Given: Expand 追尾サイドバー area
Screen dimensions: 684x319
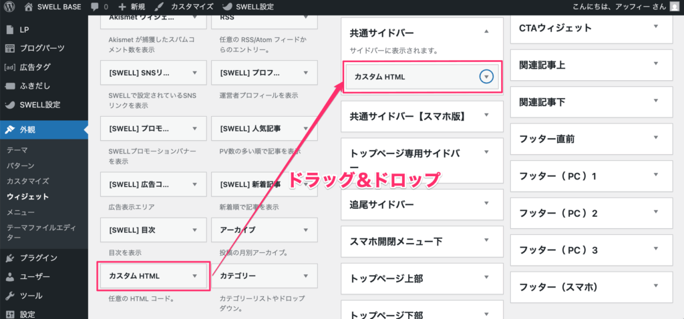Looking at the screenshot, I should [487, 204].
